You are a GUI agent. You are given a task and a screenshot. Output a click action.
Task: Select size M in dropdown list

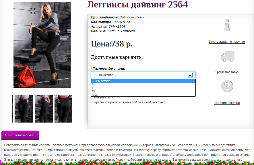coord(144,84)
